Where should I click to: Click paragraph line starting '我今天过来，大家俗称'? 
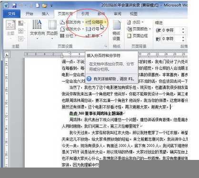click(x=129, y=133)
